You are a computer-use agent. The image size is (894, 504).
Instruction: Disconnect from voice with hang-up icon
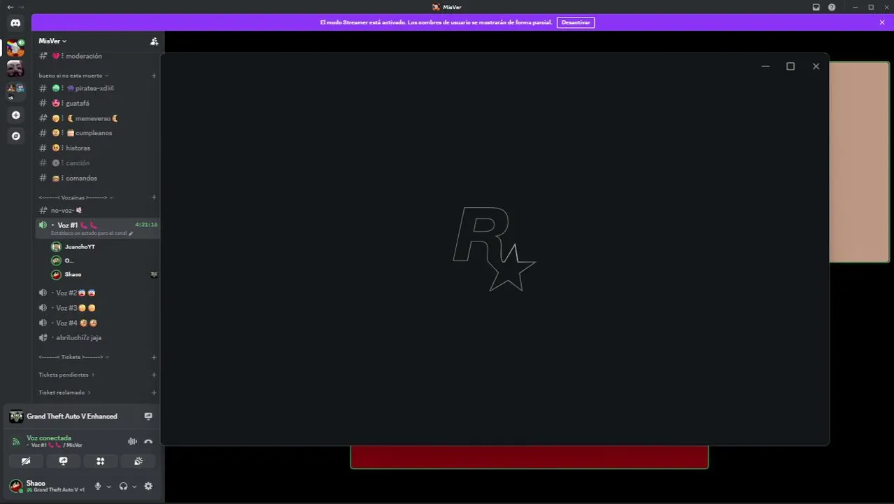[x=148, y=442]
